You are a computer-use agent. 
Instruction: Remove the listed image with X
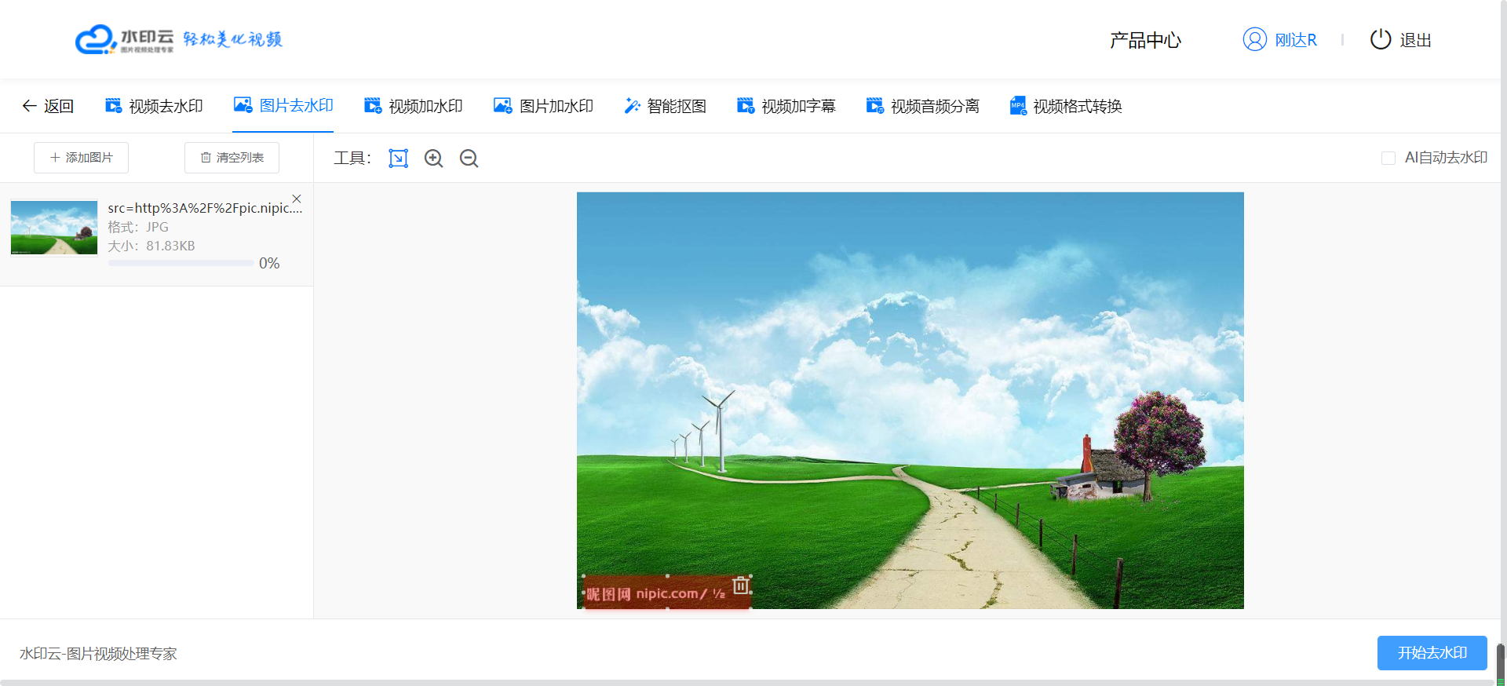(x=297, y=199)
